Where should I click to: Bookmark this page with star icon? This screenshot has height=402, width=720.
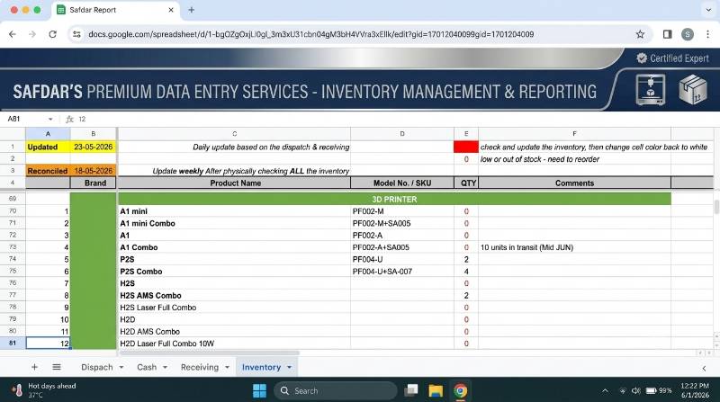640,34
